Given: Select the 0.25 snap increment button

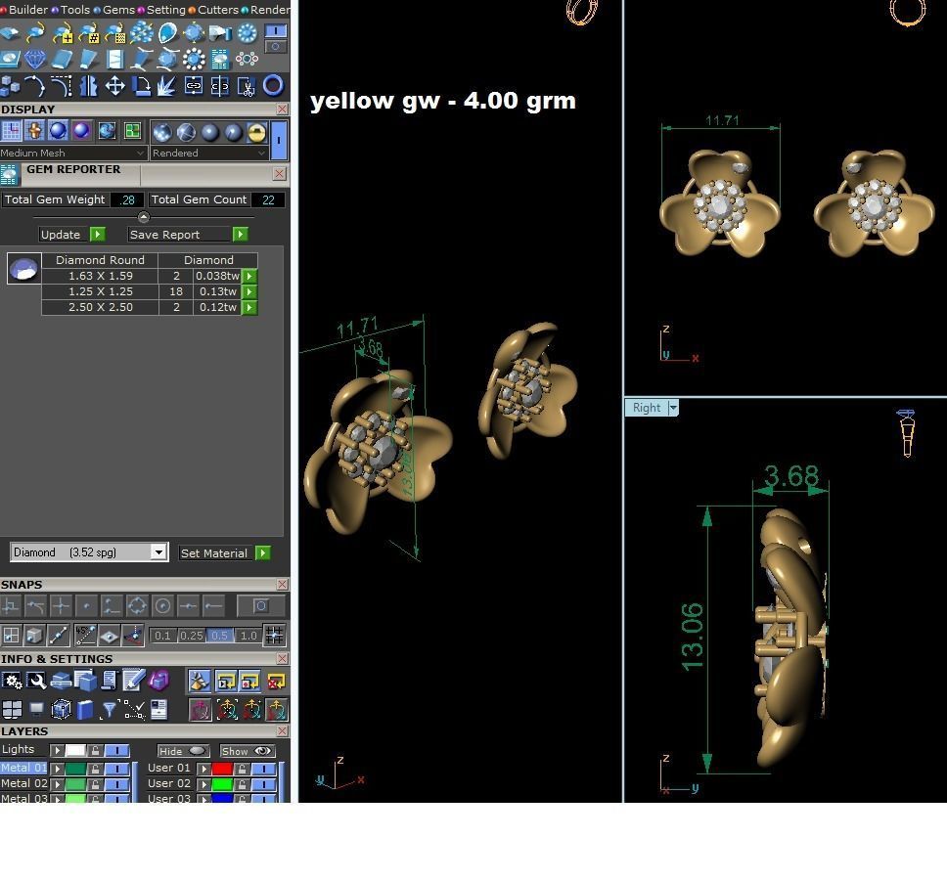Looking at the screenshot, I should [x=192, y=635].
